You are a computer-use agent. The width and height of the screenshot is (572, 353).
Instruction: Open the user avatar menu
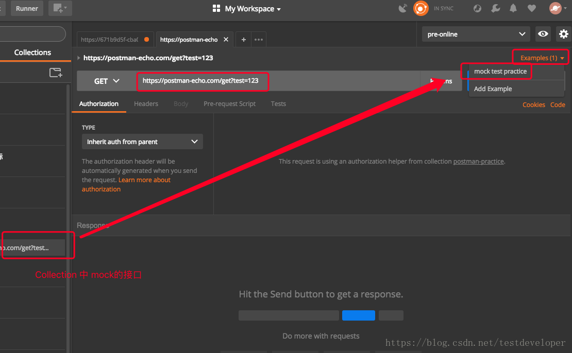558,8
